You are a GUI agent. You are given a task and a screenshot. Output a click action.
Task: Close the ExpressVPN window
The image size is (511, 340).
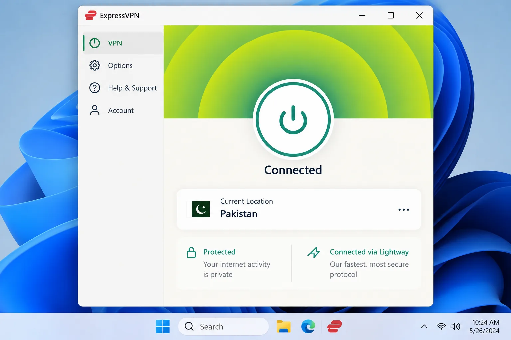coord(419,15)
